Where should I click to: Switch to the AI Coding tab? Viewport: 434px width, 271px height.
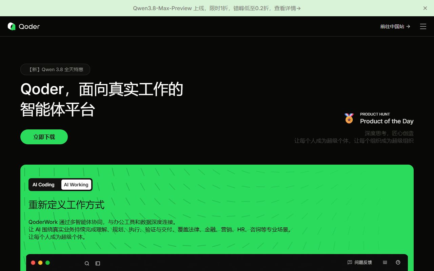43,185
